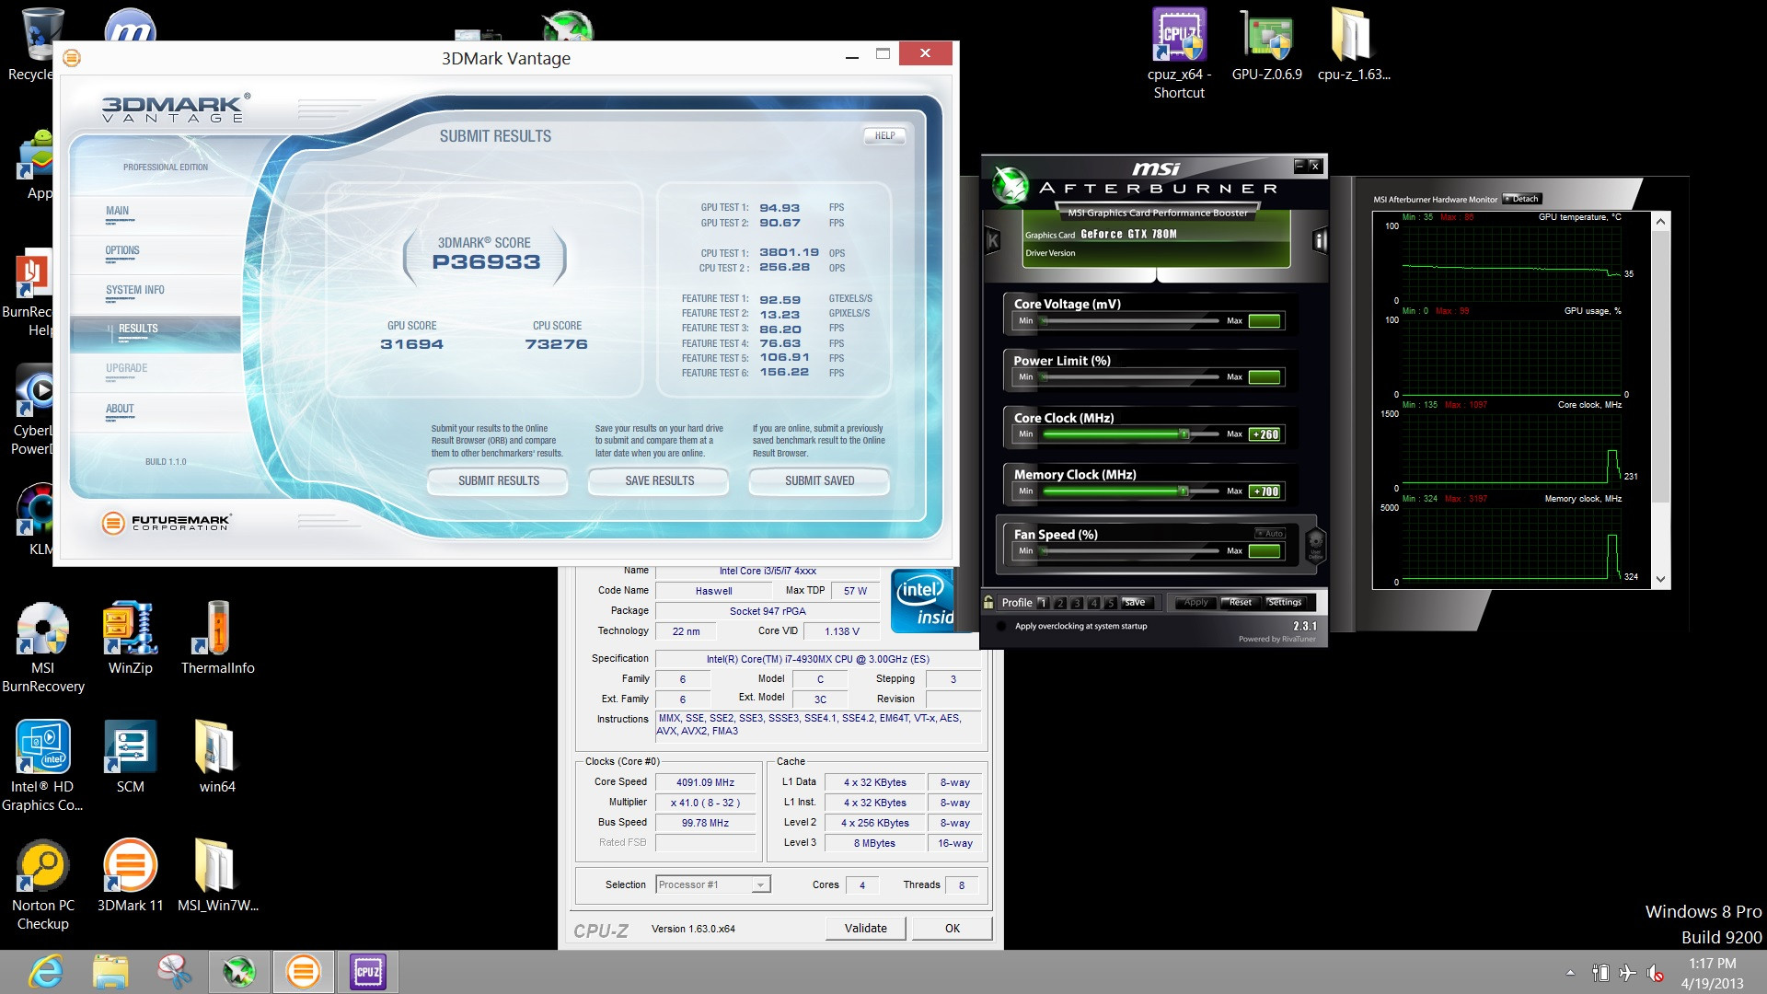
Task: Click Afterburner Kombustor 'K' side button
Action: [992, 241]
